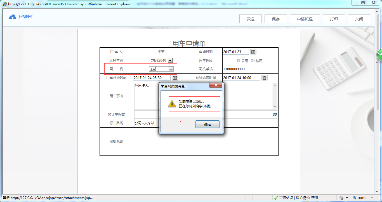Click the 打印 print button
Image resolution: width=382 pixels, height=202 pixels.
pos(334,19)
